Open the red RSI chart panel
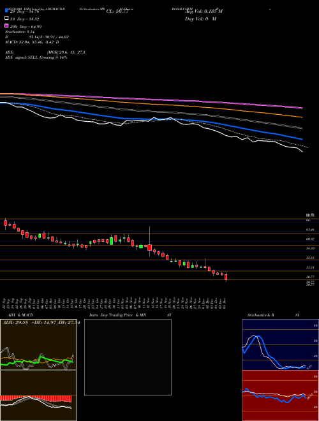 [280, 395]
